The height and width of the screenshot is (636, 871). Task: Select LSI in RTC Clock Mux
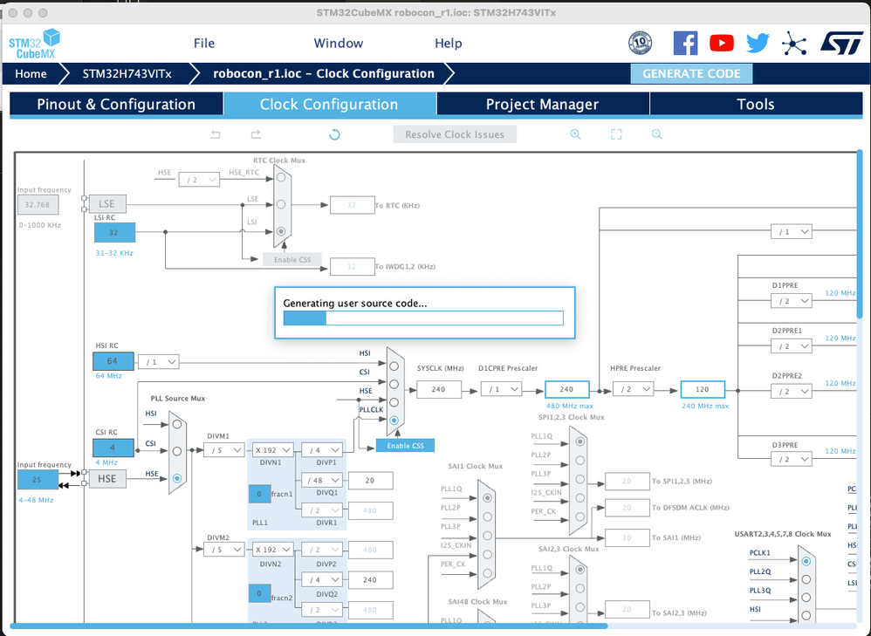point(281,231)
